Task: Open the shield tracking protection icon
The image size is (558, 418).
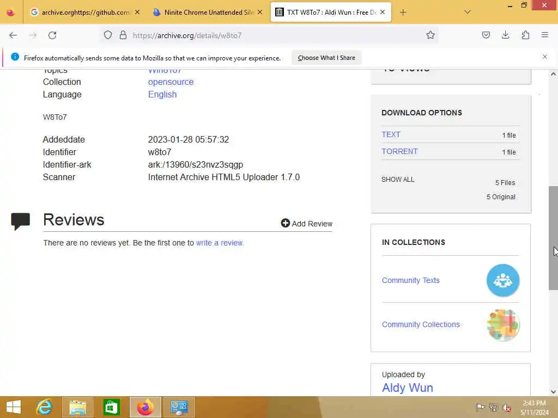Action: point(108,35)
